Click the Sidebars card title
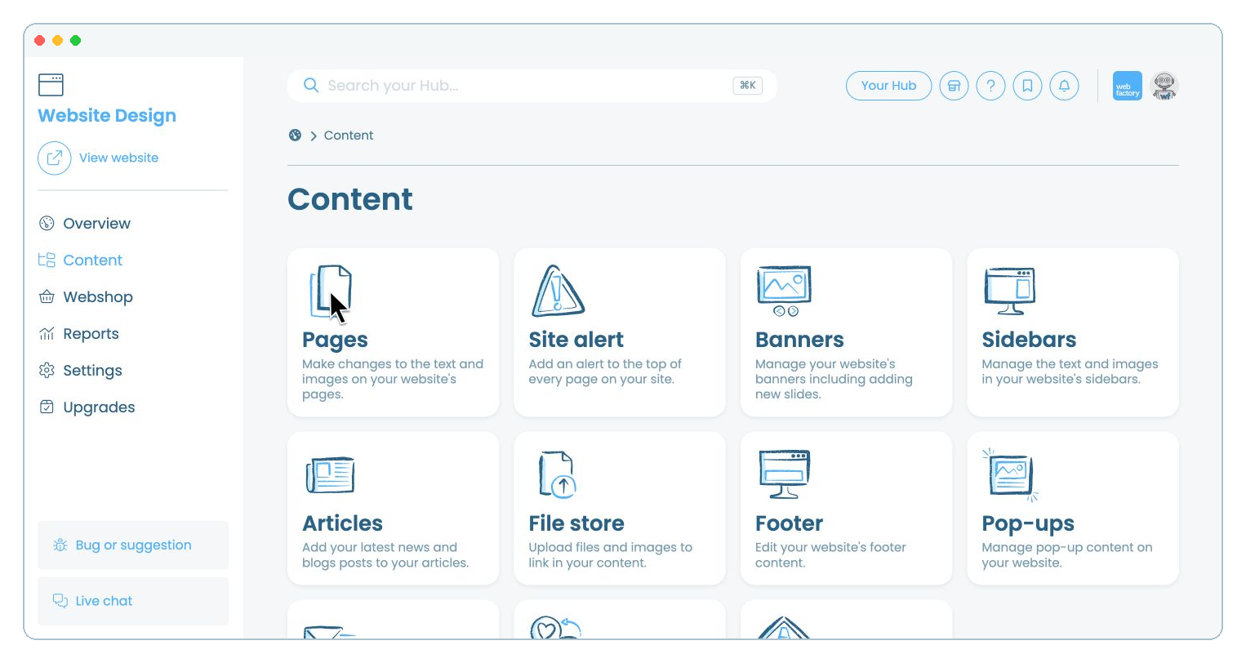 1030,340
